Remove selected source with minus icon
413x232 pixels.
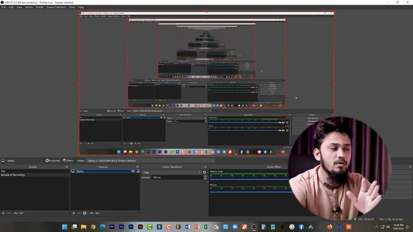pyautogui.click(x=79, y=213)
